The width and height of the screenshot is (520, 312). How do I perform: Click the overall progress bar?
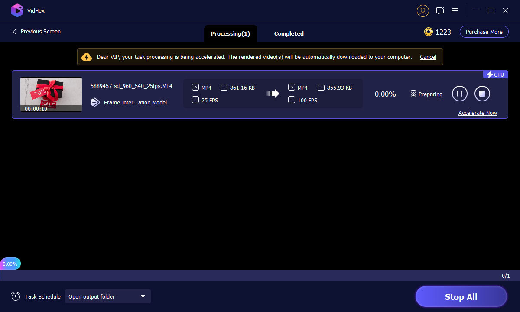tap(260, 276)
